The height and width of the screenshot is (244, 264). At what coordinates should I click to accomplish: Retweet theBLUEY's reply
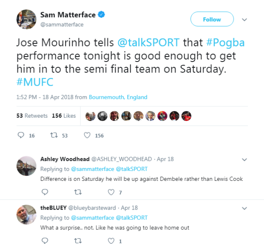click(x=78, y=241)
